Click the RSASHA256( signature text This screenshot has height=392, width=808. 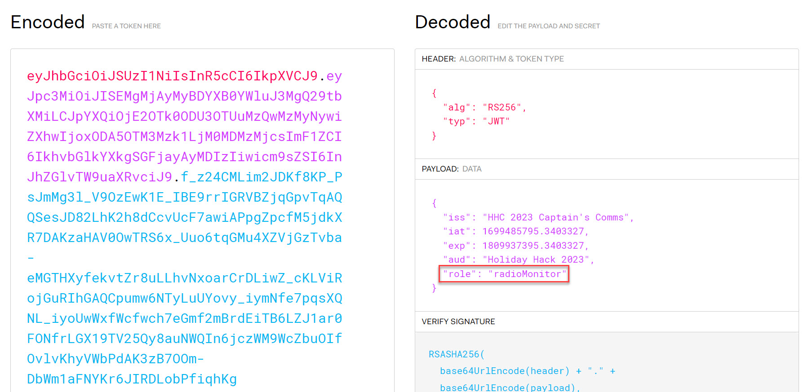457,354
